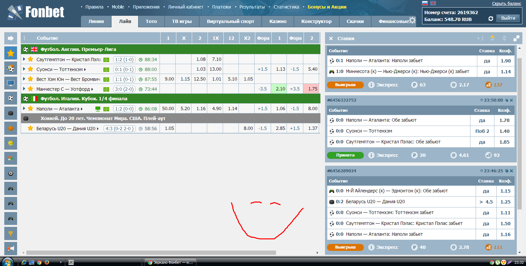
Task: Collapse the Ставки panel with arrows icon
Action: click(516, 38)
